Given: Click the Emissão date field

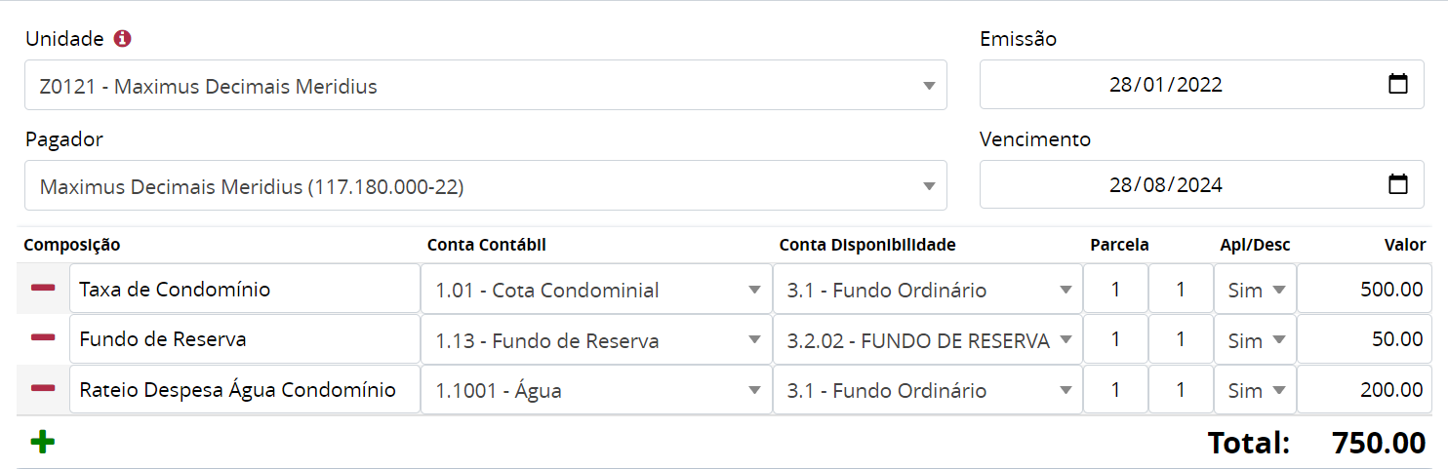Looking at the screenshot, I should (x=1165, y=84).
